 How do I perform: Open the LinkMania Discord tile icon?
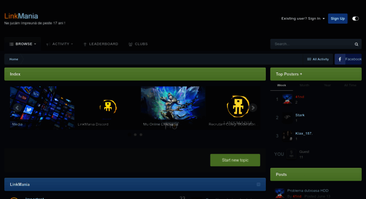(x=108, y=107)
